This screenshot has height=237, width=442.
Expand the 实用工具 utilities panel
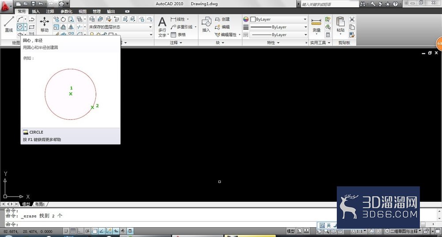click(320, 43)
